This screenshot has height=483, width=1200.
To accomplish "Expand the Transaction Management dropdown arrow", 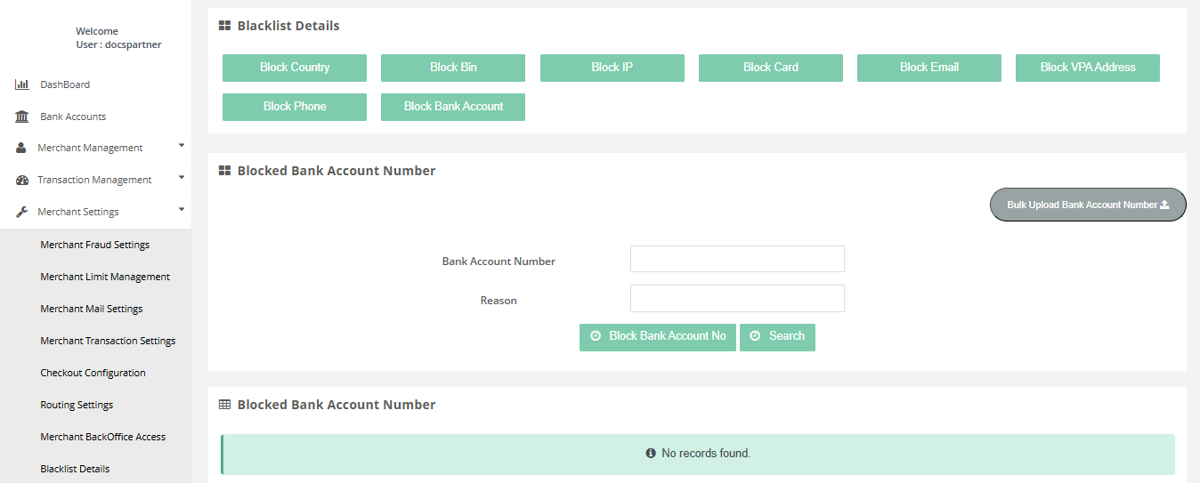I will click(x=182, y=177).
